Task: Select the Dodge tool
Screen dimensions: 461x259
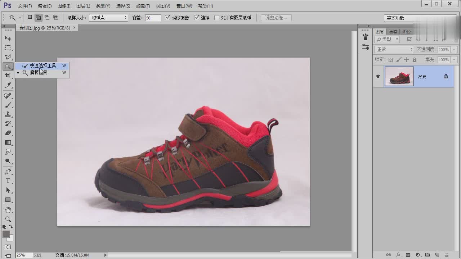Action: coord(8,161)
